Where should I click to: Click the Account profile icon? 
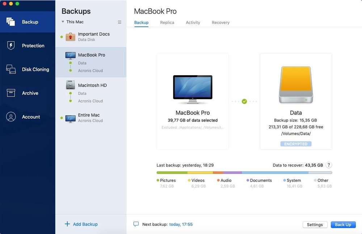(11, 117)
